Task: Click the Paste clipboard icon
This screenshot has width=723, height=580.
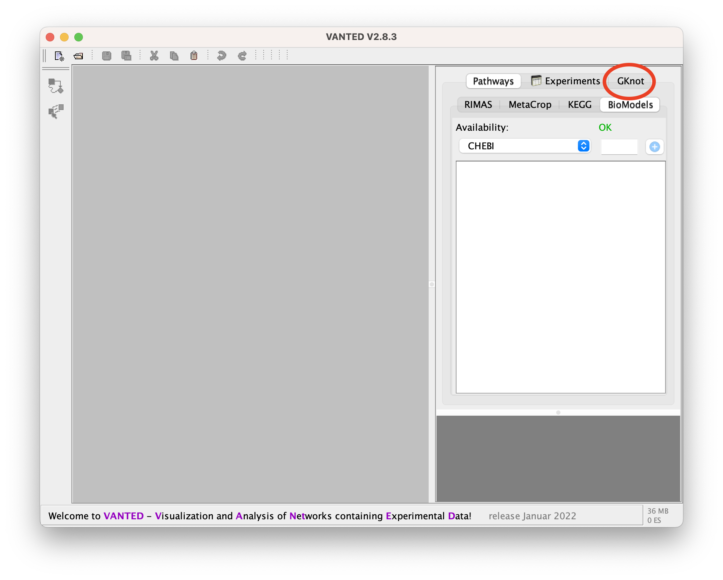Action: 194,56
